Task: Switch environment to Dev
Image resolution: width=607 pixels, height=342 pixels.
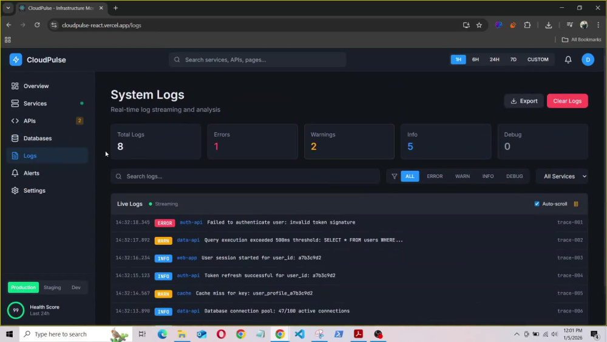Action: tap(76, 287)
